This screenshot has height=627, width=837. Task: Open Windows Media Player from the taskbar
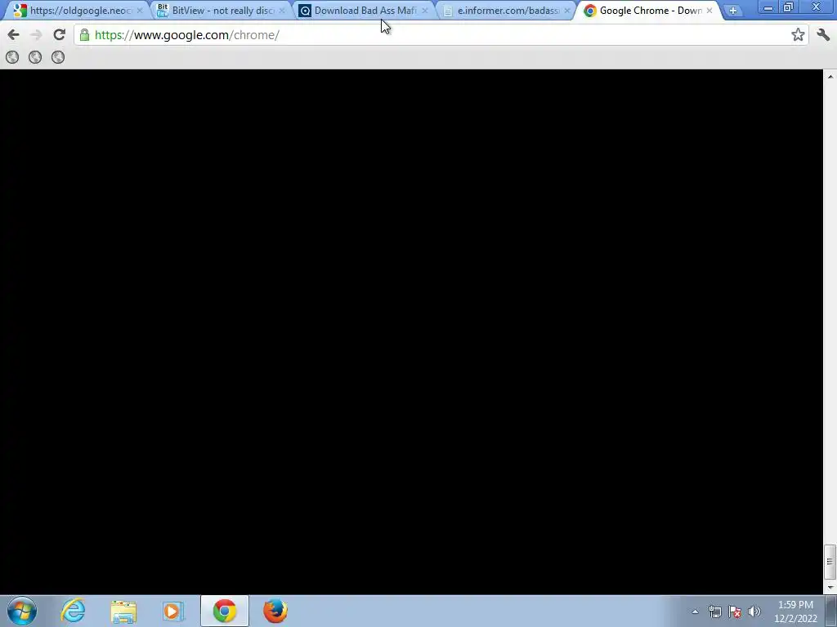173,611
